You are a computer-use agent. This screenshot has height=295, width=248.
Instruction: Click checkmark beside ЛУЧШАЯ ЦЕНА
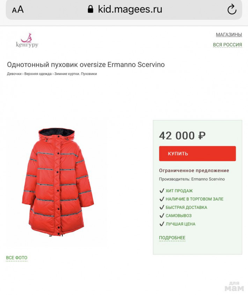[162, 224]
